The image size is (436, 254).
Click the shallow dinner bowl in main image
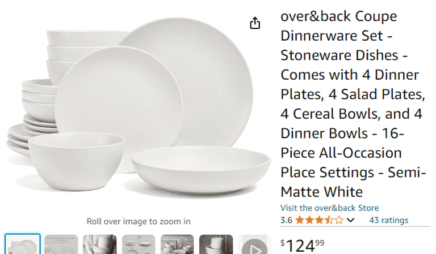(201, 170)
